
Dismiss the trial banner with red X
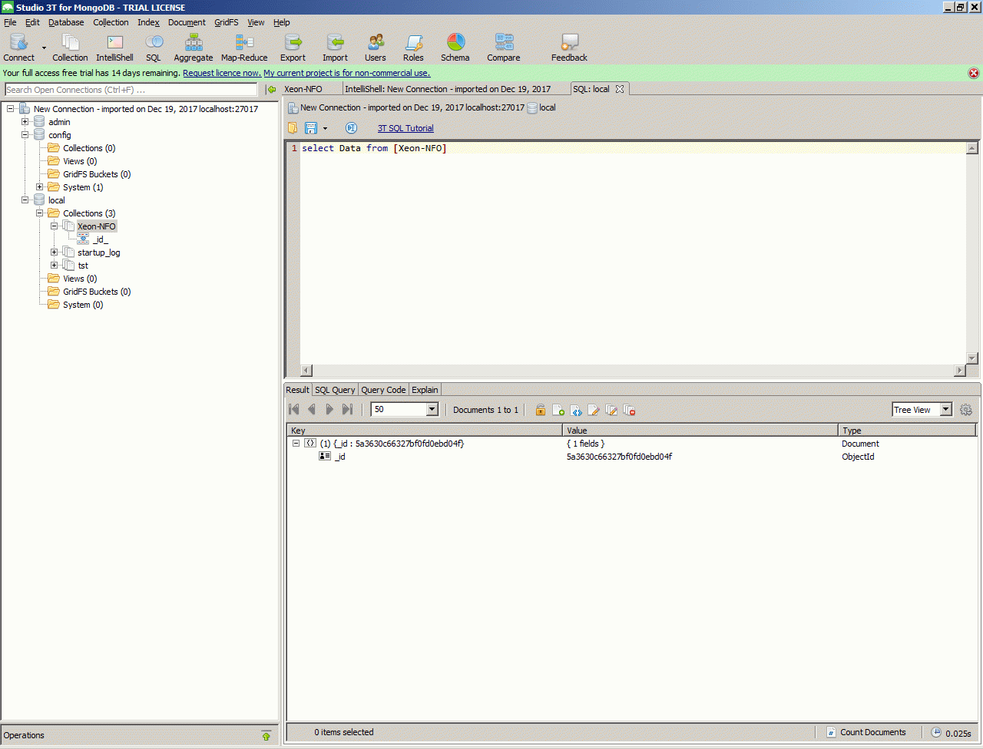[974, 73]
